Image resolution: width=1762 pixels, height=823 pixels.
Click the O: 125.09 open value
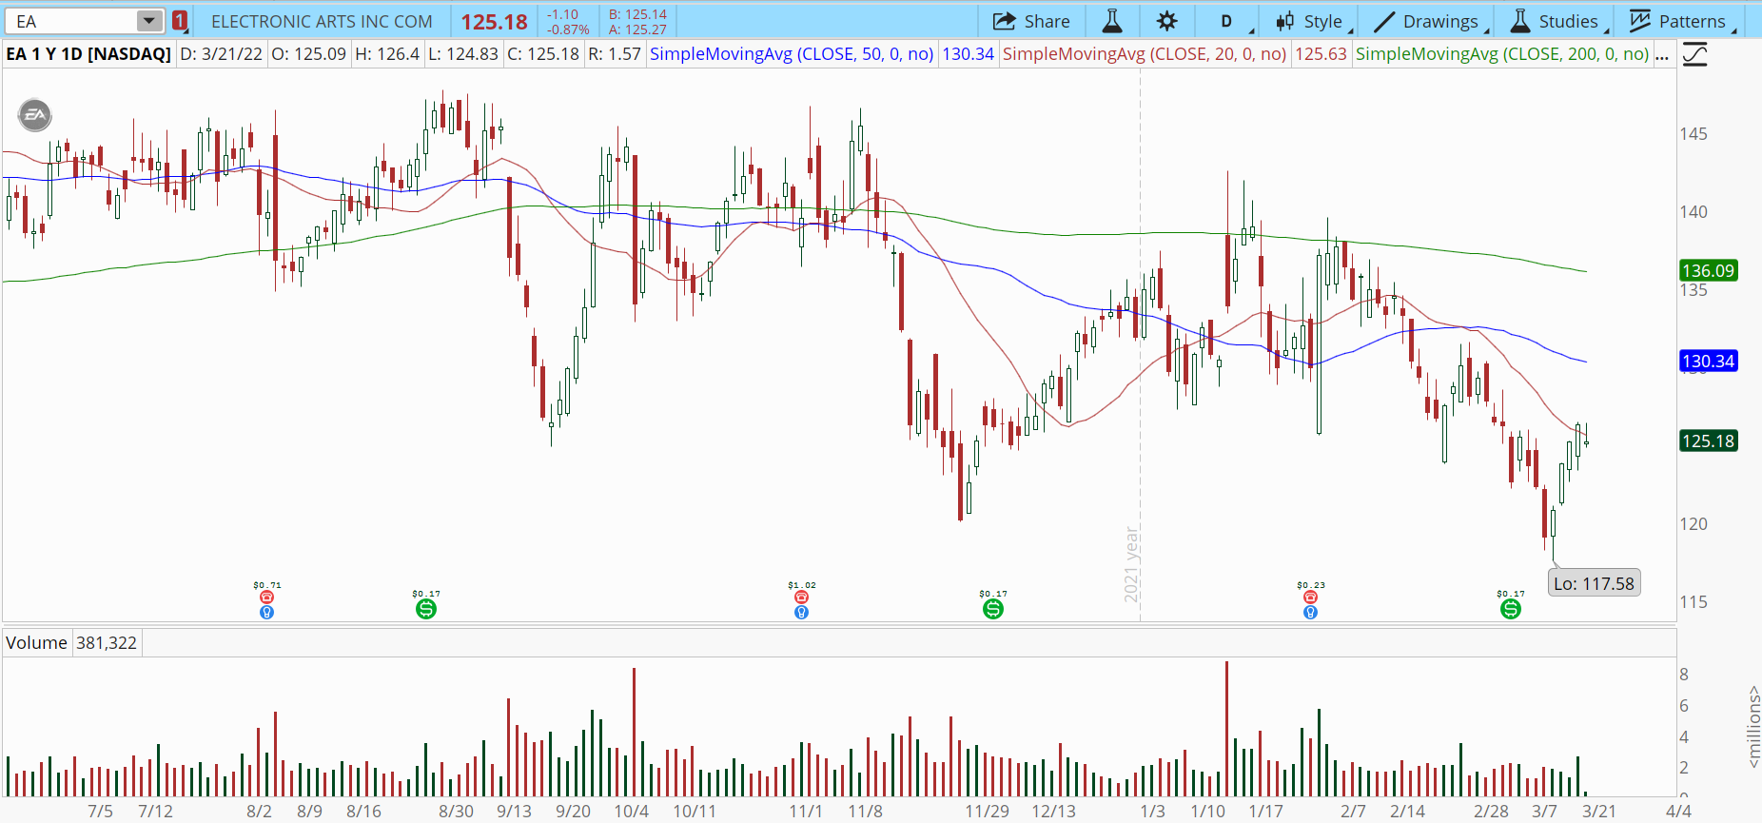click(309, 54)
